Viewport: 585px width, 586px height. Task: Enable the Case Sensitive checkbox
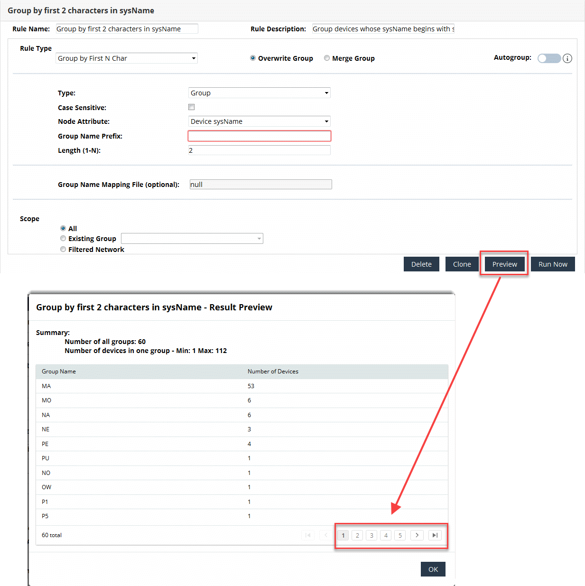pos(192,107)
